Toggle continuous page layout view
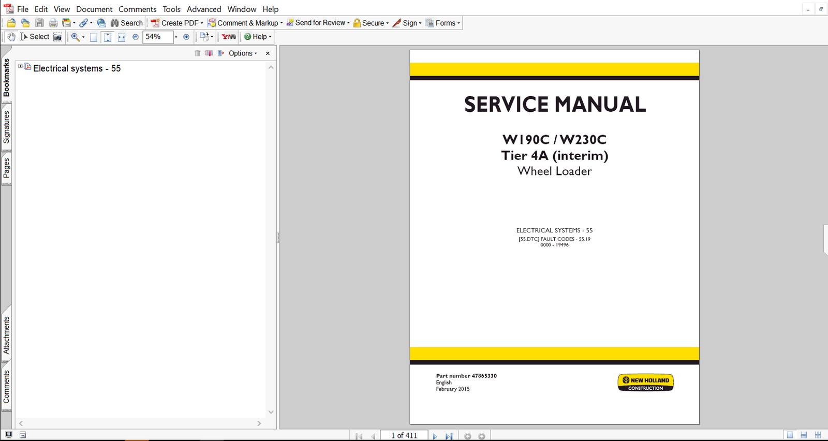This screenshot has height=441, width=828. pos(804,435)
